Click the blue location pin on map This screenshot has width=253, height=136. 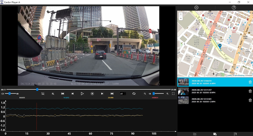coord(220,46)
